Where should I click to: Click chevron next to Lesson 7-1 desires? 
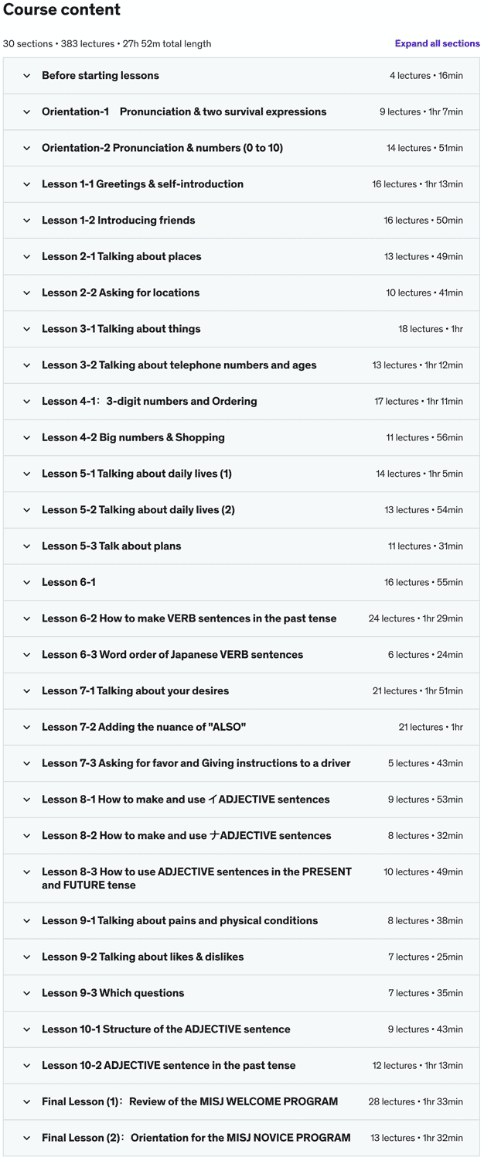tap(27, 691)
